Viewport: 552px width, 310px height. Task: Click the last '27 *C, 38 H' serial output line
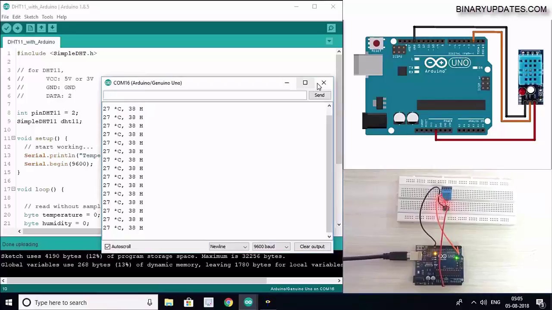click(x=123, y=228)
